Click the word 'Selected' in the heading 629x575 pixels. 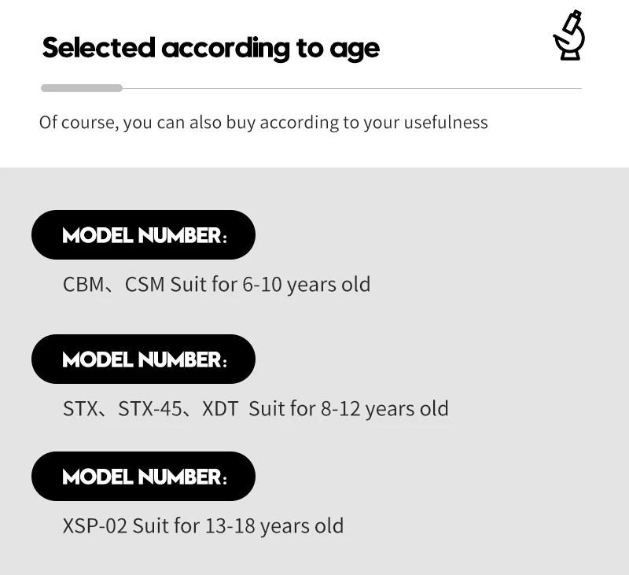tap(99, 48)
